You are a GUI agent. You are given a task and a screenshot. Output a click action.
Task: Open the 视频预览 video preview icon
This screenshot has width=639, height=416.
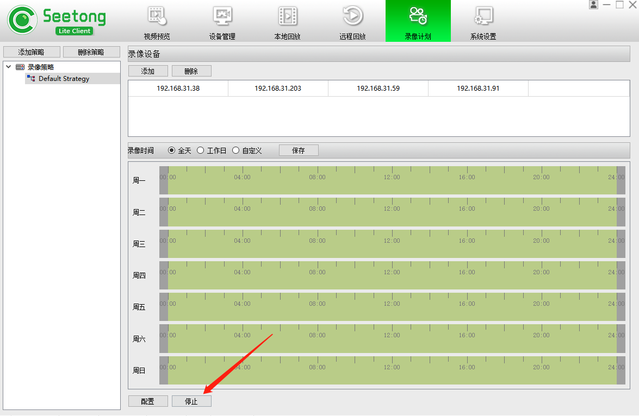[157, 16]
